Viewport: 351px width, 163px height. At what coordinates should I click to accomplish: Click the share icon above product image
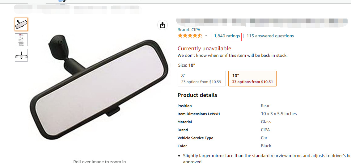tap(163, 25)
